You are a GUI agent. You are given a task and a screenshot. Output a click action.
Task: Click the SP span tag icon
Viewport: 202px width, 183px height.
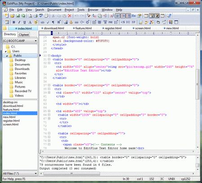133,22
